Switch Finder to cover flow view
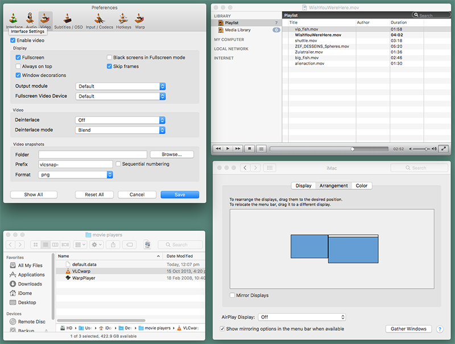This screenshot has height=344, width=455. point(65,244)
